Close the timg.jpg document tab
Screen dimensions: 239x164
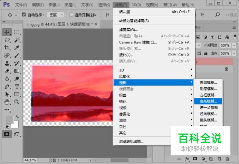[96, 24]
